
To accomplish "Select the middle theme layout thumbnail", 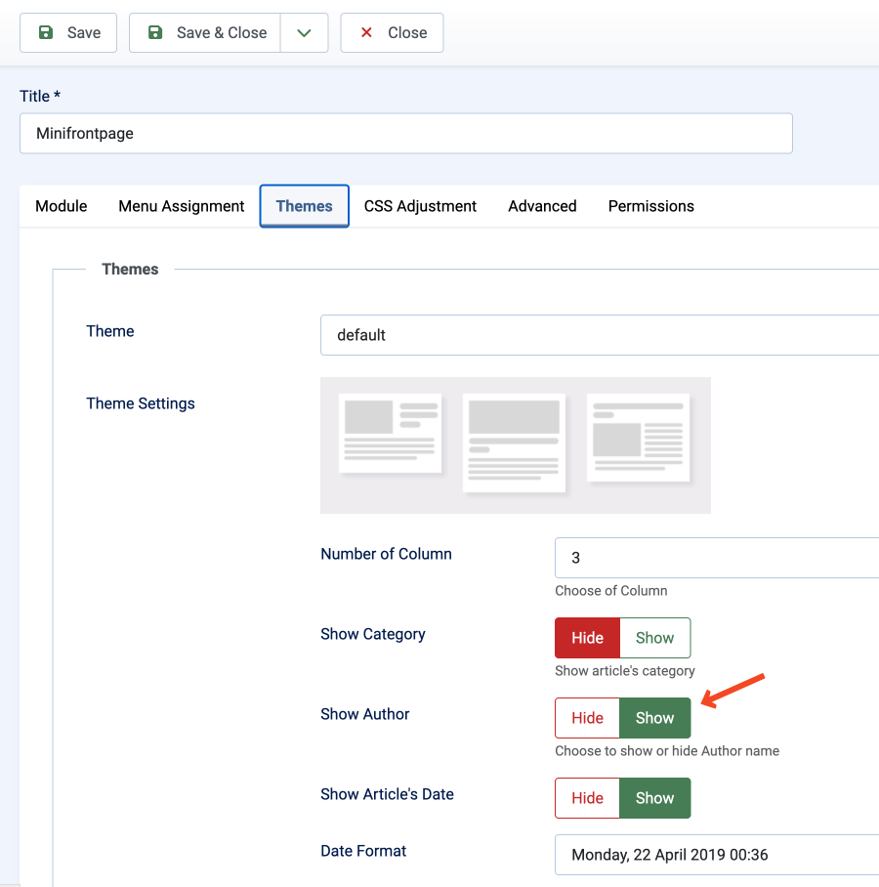I will [x=514, y=442].
